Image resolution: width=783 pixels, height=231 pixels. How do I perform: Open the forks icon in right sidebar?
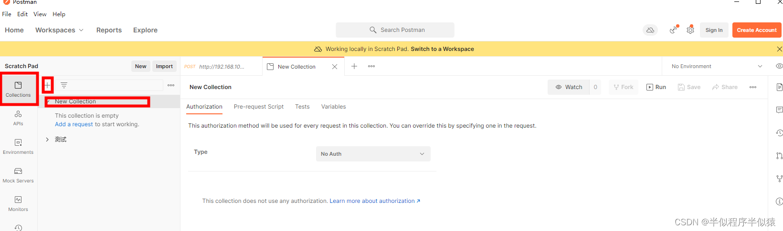(x=779, y=179)
